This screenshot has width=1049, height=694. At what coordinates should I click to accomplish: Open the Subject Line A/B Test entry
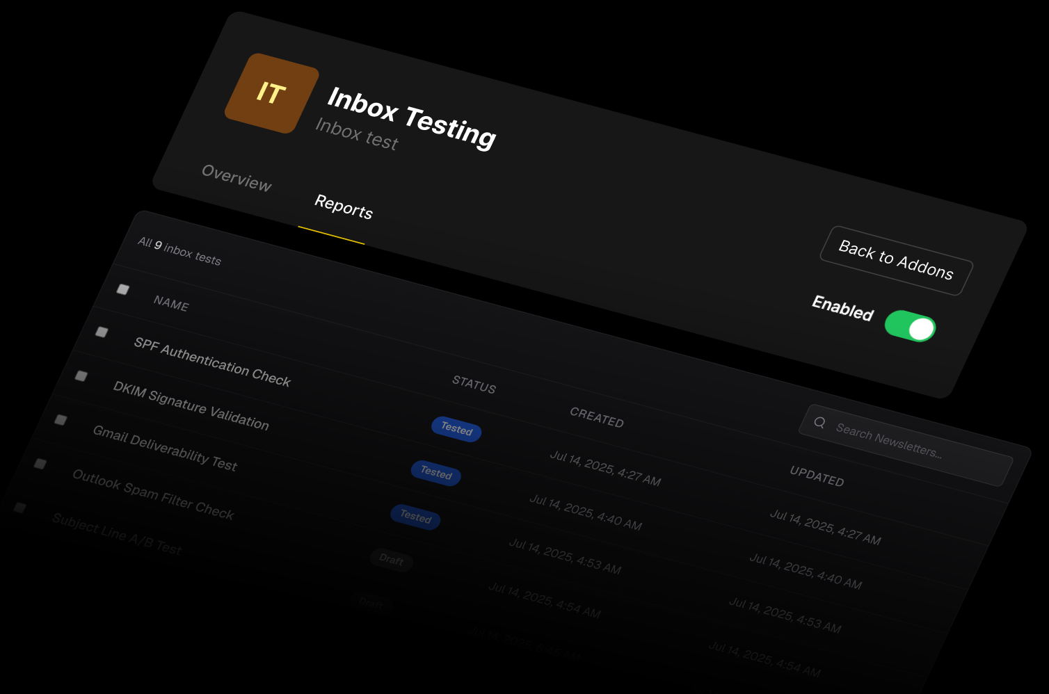117,534
